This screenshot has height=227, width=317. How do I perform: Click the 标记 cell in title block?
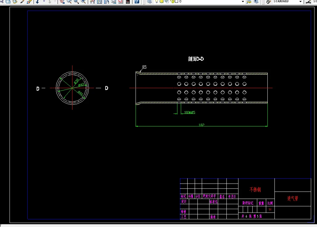tap(184, 196)
